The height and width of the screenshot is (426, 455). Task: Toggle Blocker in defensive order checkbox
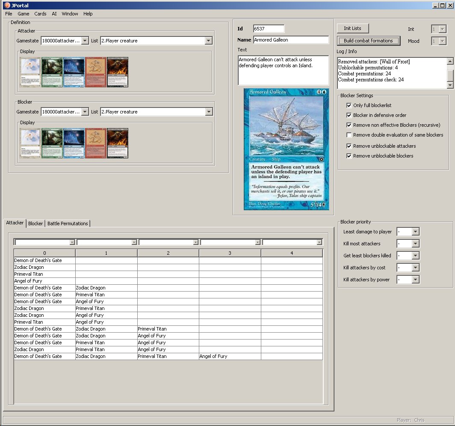pos(349,115)
